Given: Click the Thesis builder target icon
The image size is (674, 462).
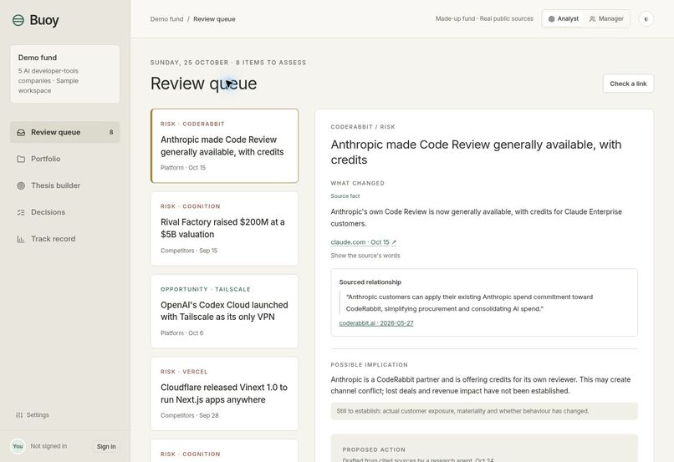Looking at the screenshot, I should [x=21, y=186].
